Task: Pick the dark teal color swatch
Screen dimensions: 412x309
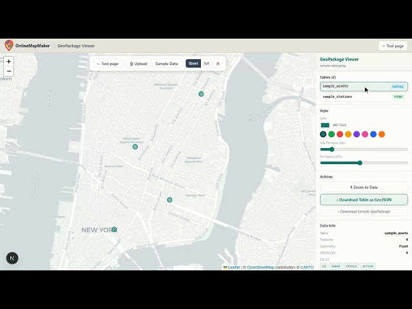Action: tap(323, 135)
